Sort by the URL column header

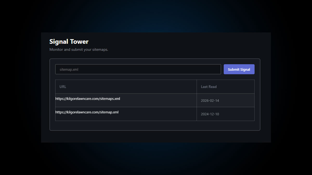[x=63, y=87]
